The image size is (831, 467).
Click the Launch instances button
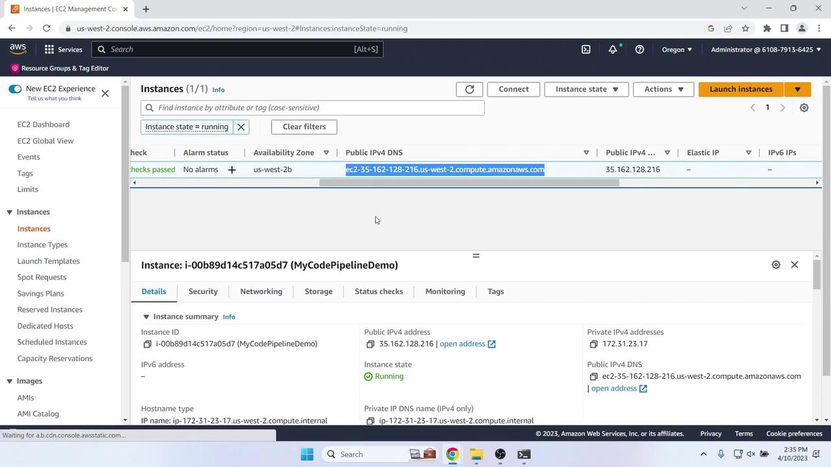tap(741, 89)
